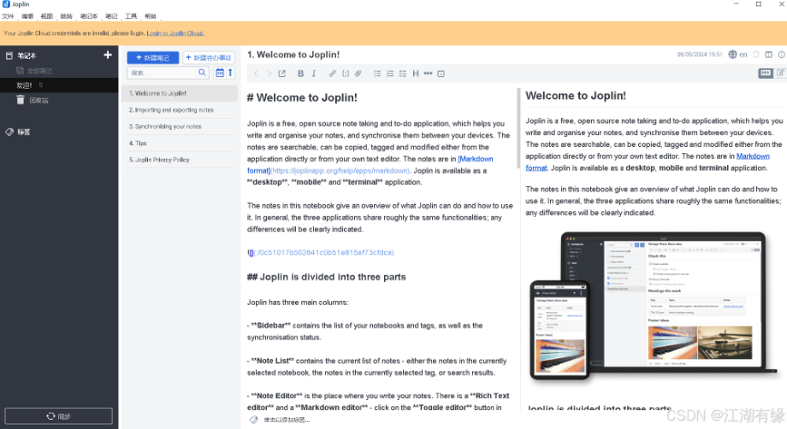Apply bold formatting in editor toolbar
Screen dimensions: 787x429
click(x=300, y=73)
